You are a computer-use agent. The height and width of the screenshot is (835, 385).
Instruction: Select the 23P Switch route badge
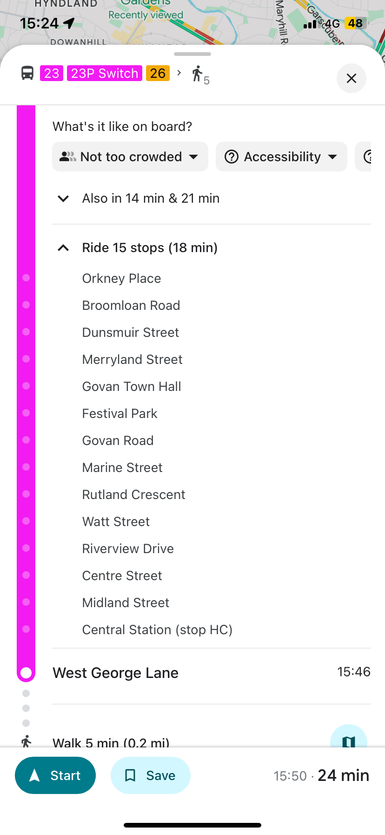[105, 73]
